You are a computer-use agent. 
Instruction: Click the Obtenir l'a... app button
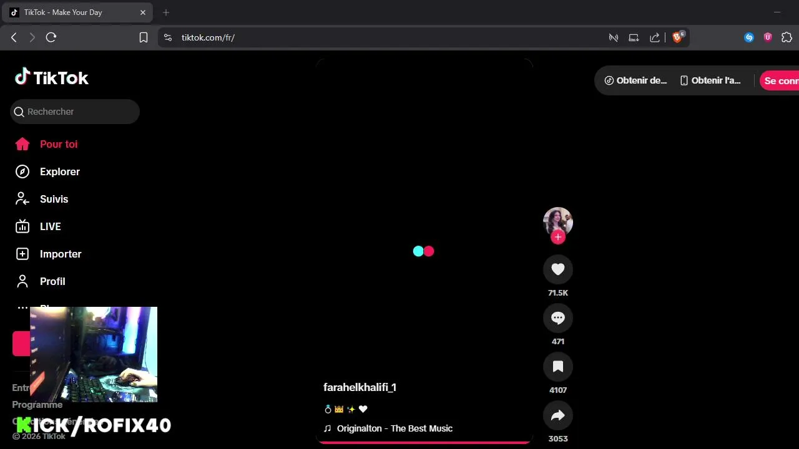click(x=710, y=80)
